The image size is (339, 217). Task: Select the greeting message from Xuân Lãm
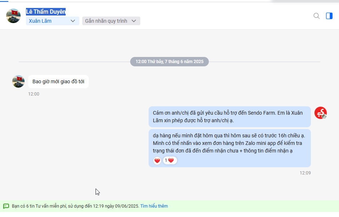tap(230, 117)
